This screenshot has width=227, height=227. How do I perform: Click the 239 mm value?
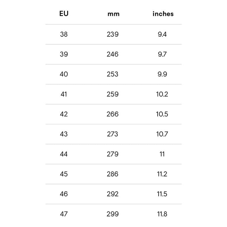[x=113, y=34]
